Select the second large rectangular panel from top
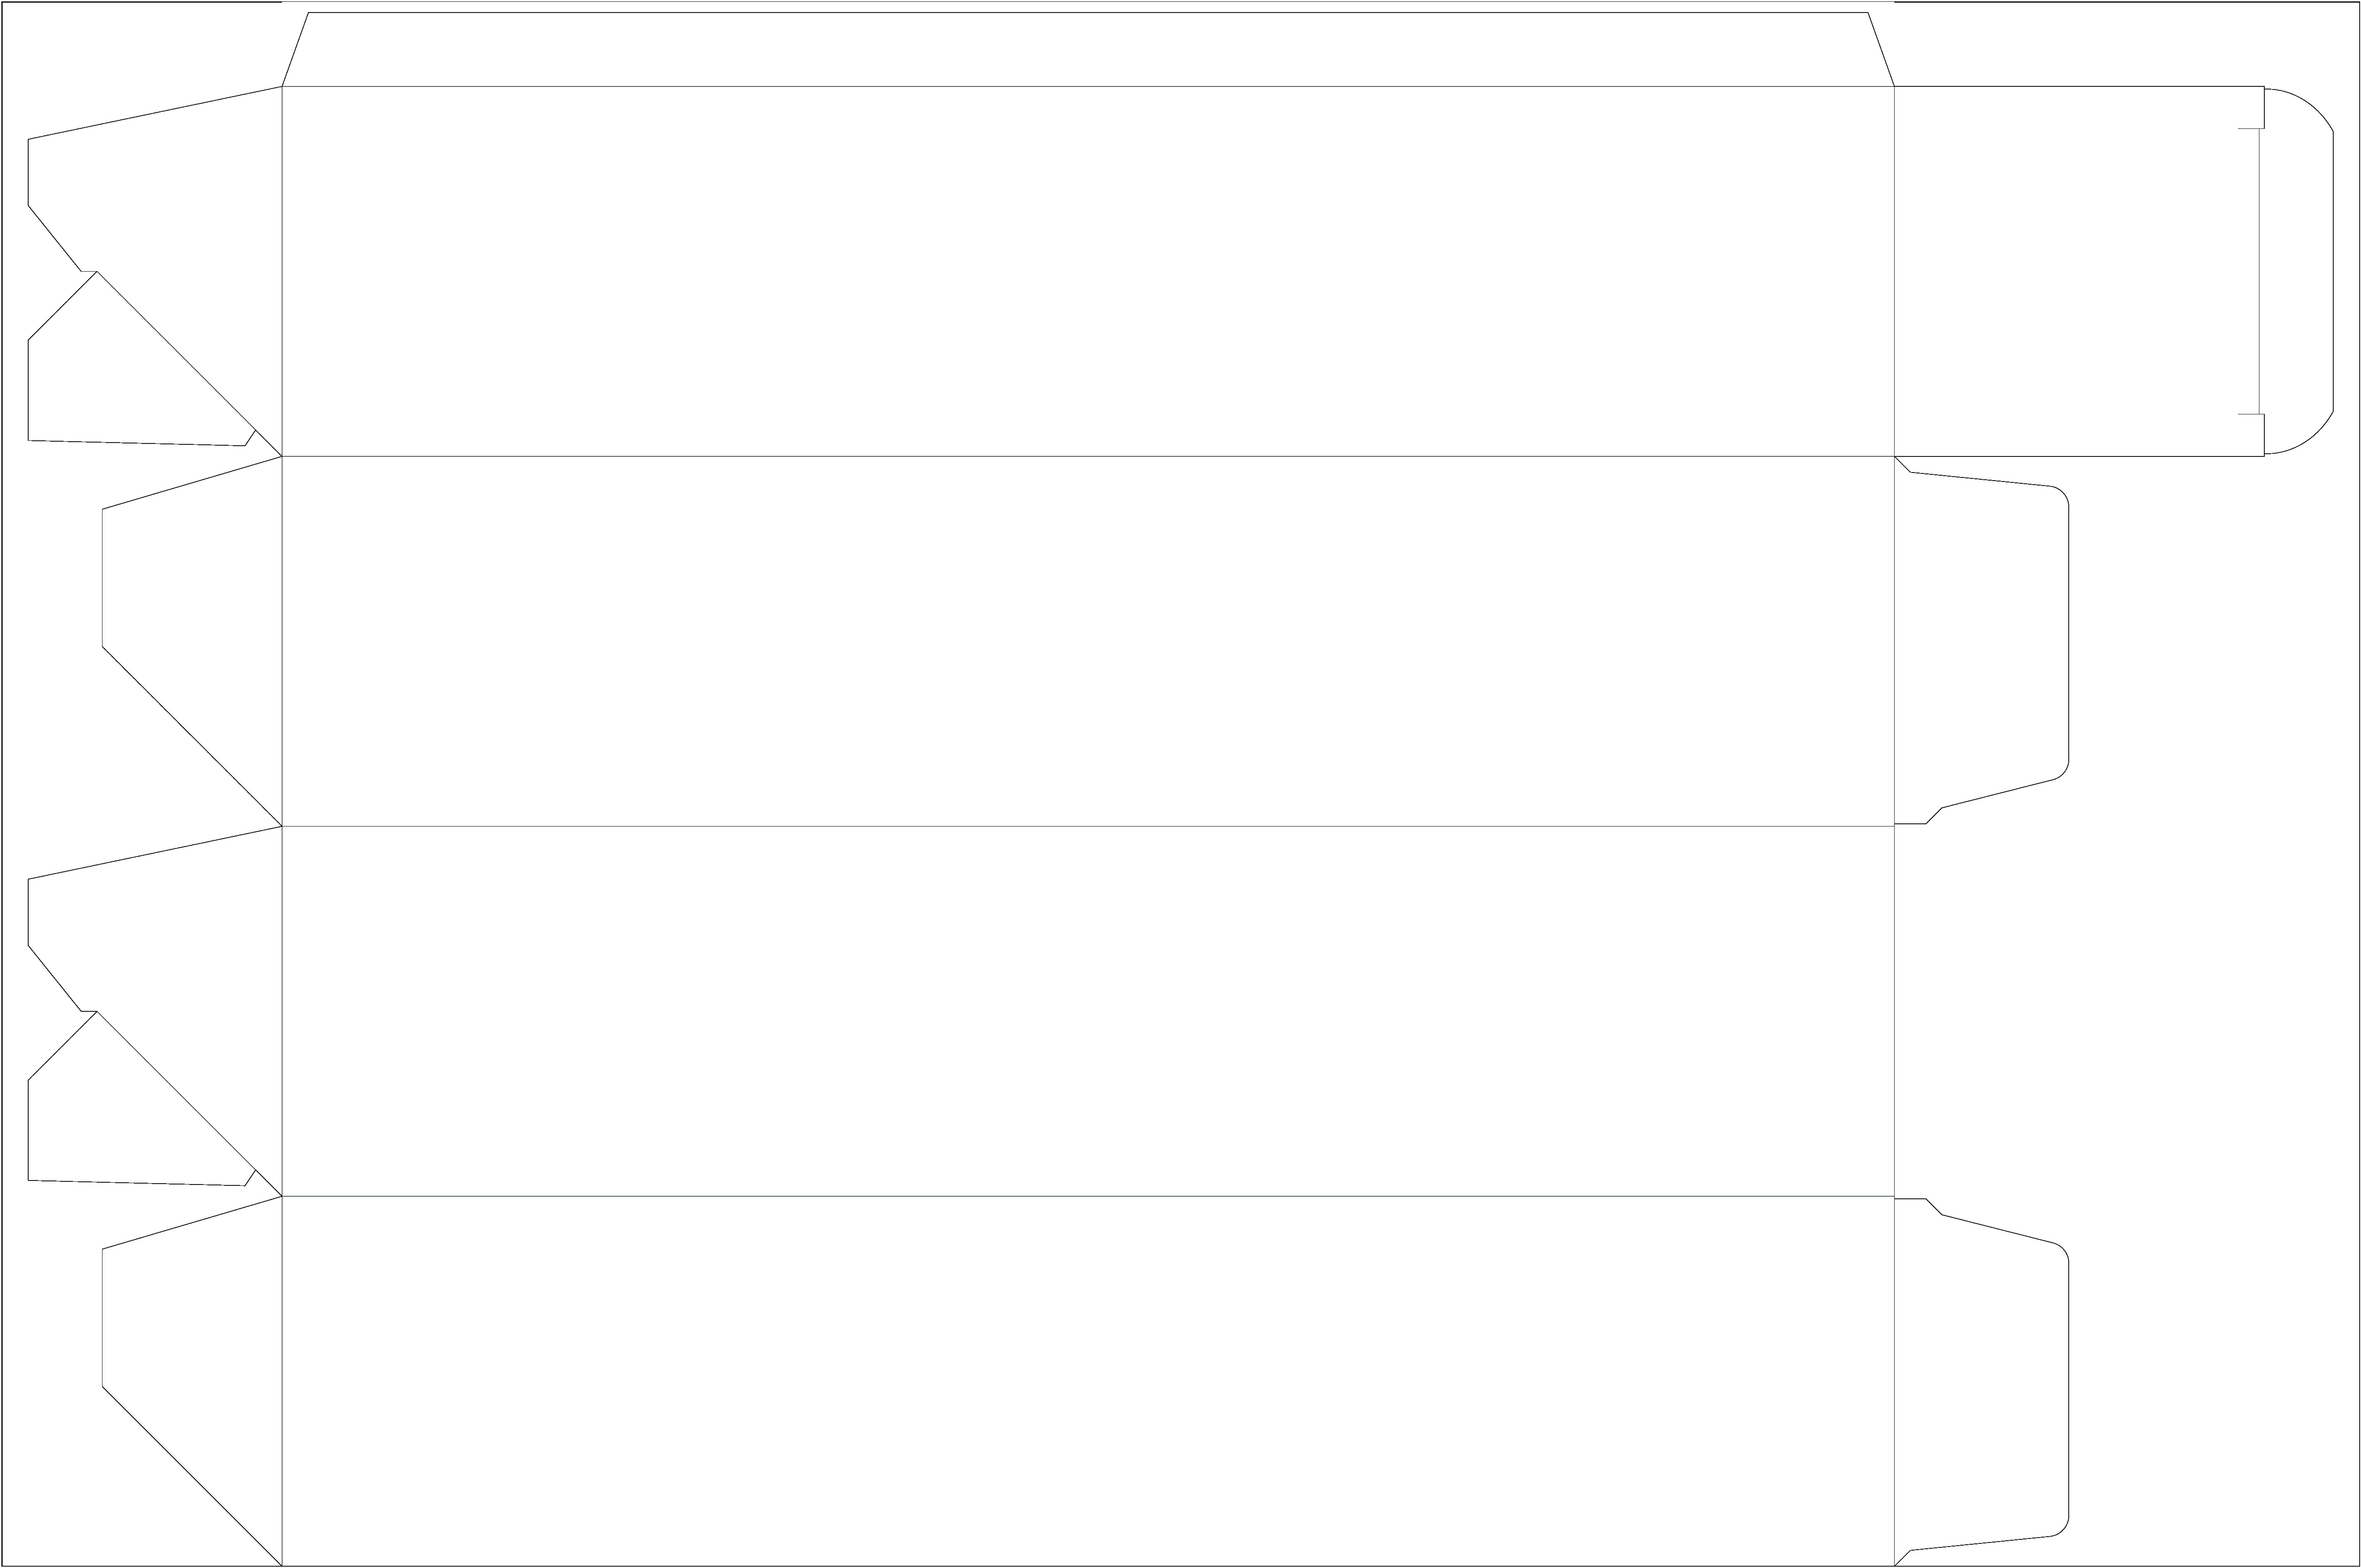The width and height of the screenshot is (2361, 1568). tap(1088, 641)
